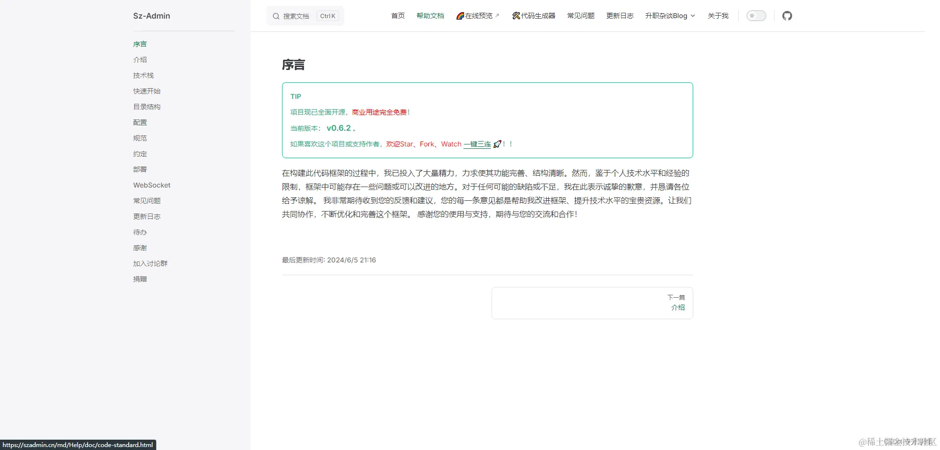Open the 捐赠 sidebar item
The height and width of the screenshot is (450, 940).
(140, 279)
